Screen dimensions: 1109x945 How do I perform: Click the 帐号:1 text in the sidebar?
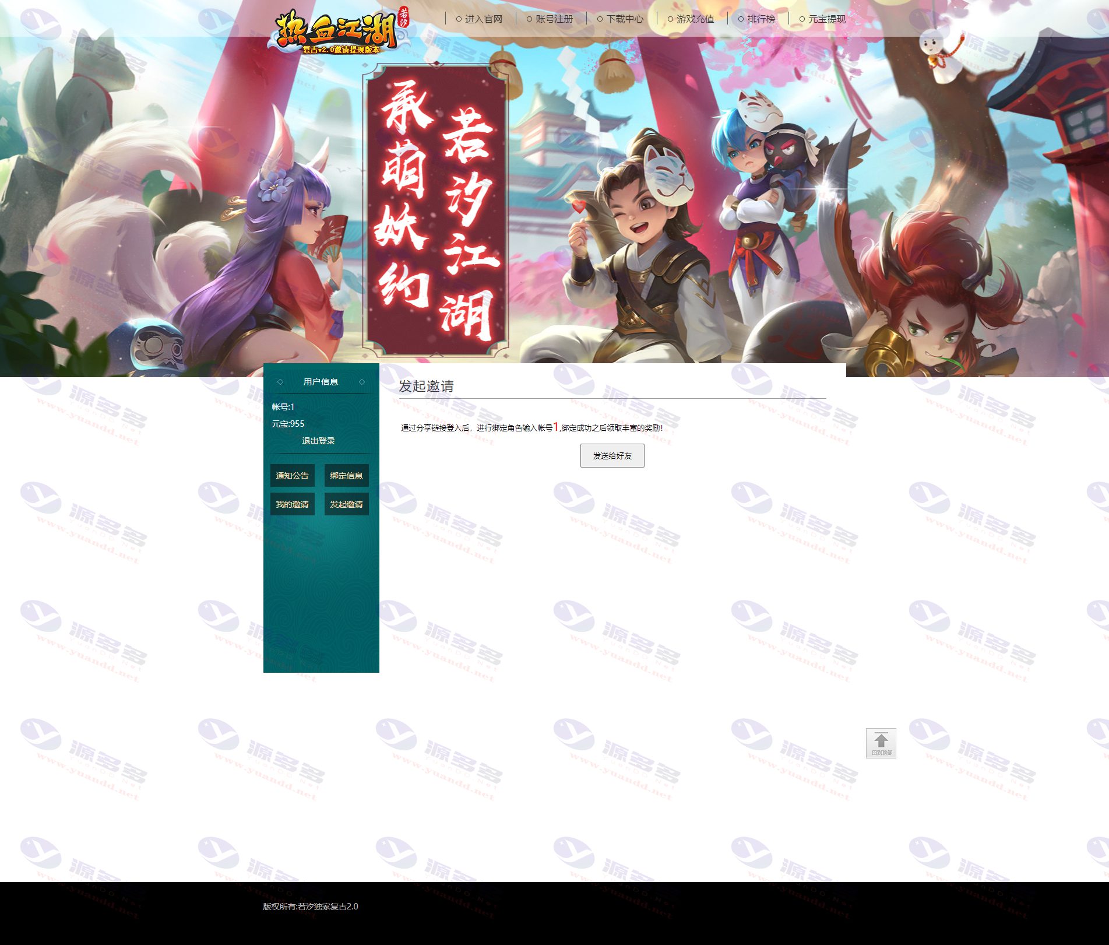pyautogui.click(x=283, y=407)
